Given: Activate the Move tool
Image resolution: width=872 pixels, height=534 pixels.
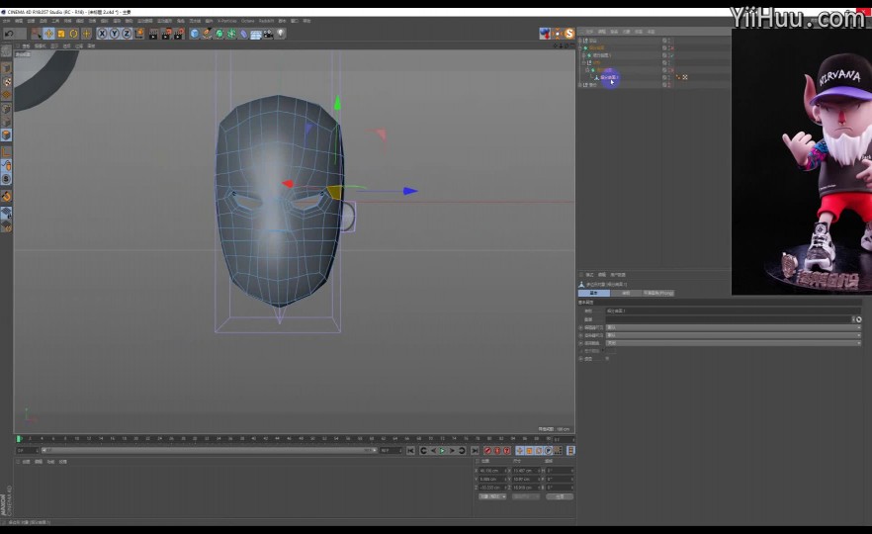Looking at the screenshot, I should point(49,34).
